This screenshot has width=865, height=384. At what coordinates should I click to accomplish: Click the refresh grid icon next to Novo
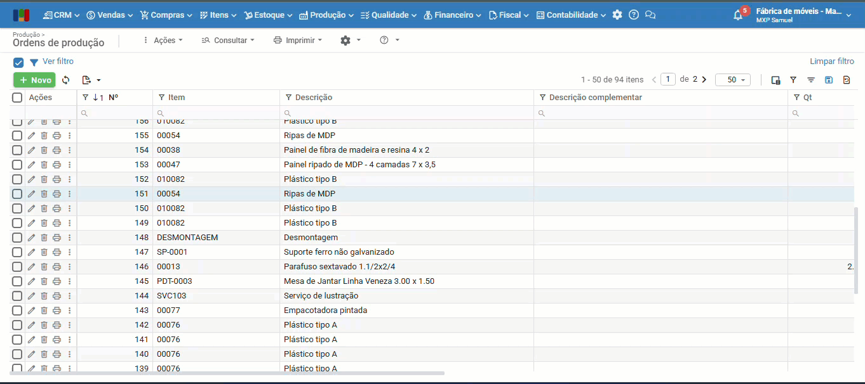[x=65, y=80]
